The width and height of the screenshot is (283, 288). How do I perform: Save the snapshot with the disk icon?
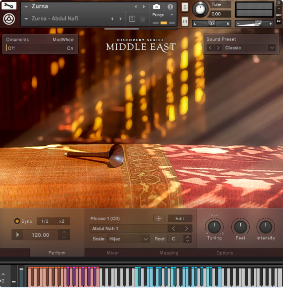(132, 19)
